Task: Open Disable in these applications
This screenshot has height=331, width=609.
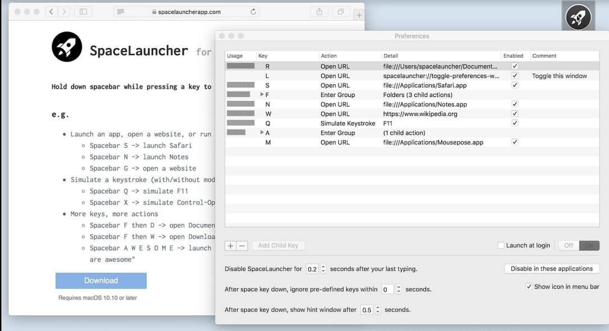Action: point(552,269)
